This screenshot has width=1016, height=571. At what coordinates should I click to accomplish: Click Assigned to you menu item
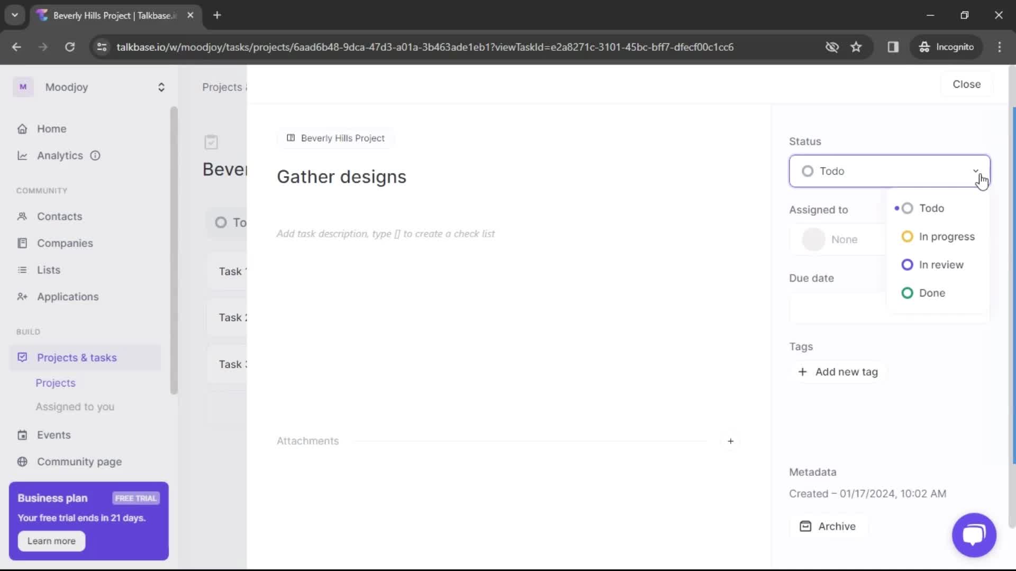tap(75, 407)
